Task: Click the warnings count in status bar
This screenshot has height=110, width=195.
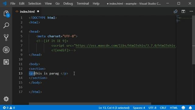Action: coord(12,108)
